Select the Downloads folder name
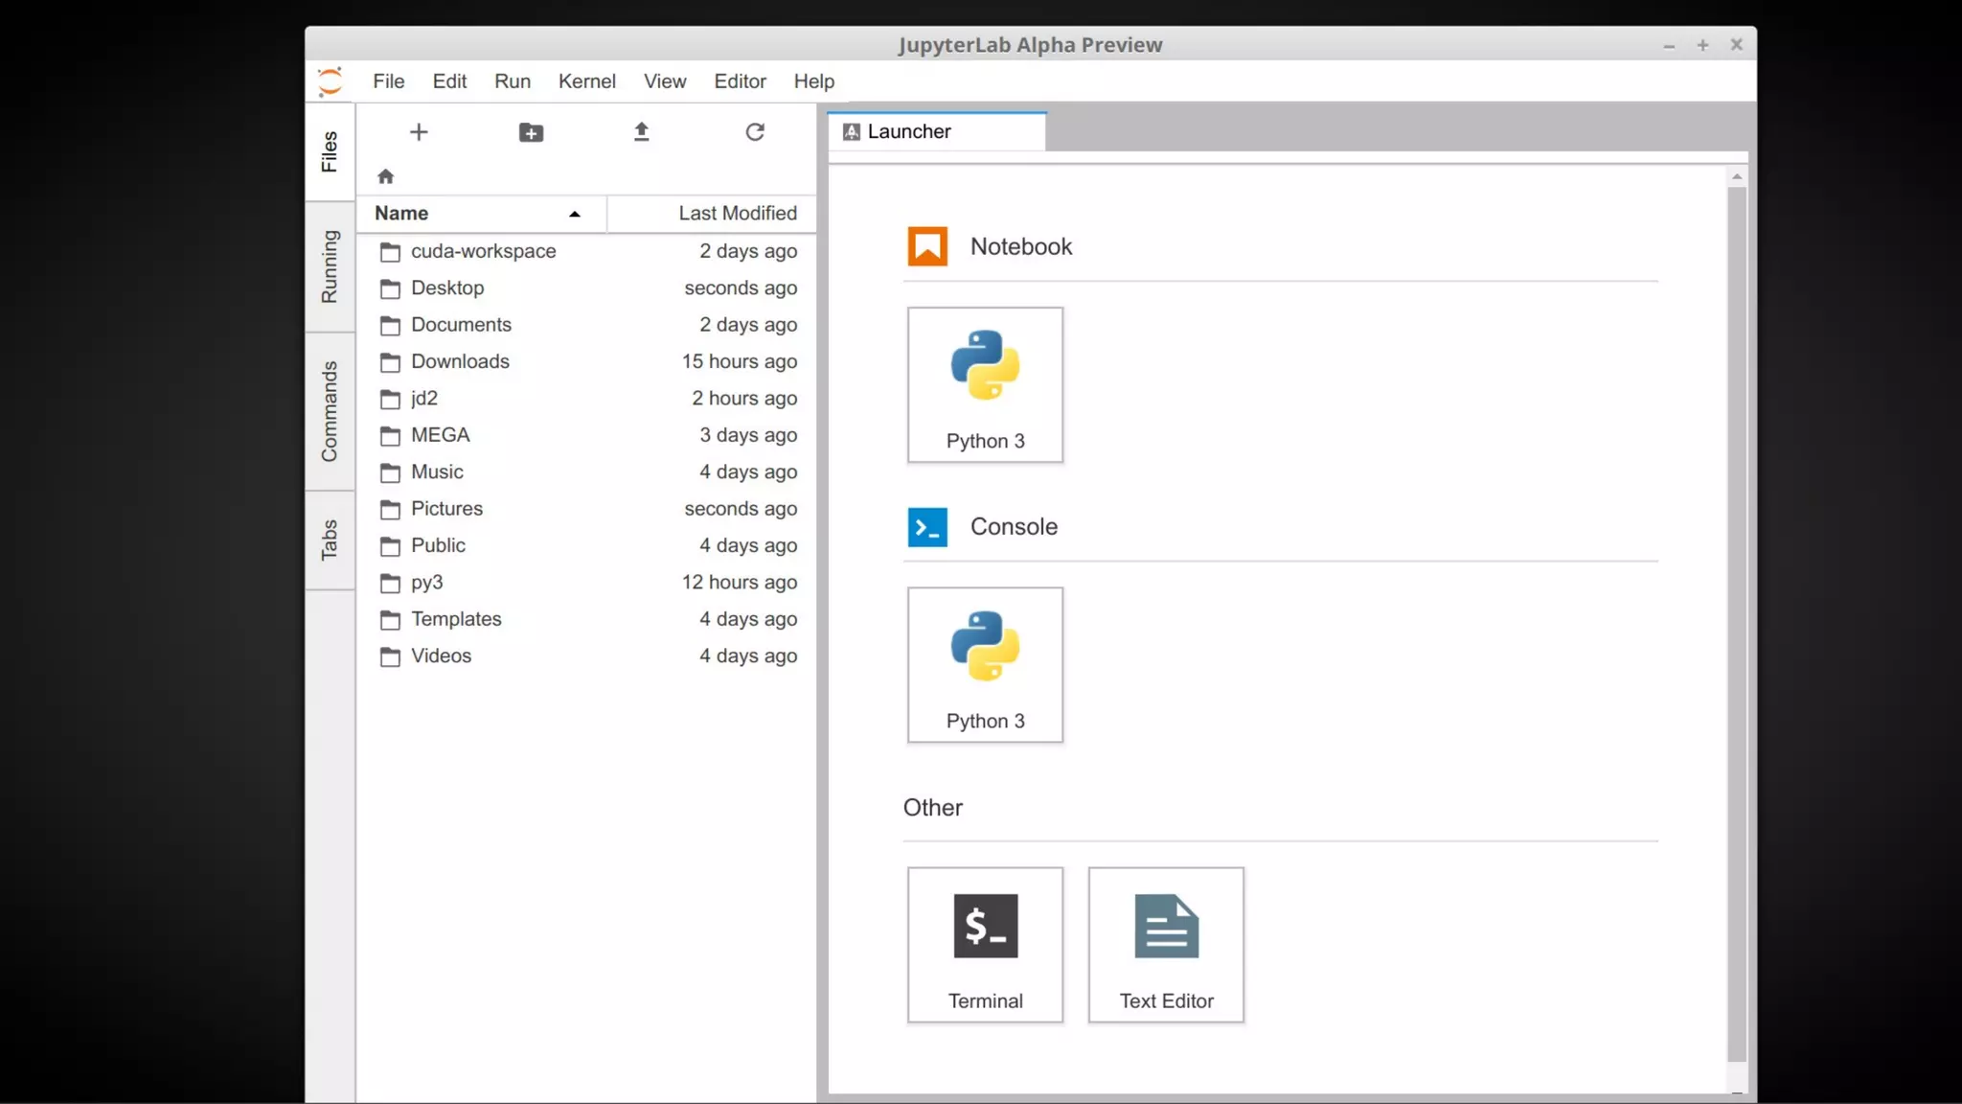The height and width of the screenshot is (1104, 1962). tap(460, 361)
